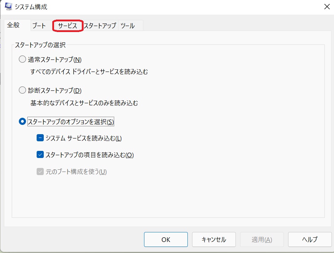Click the 適用(A) button
The height and width of the screenshot is (253, 334).
pos(262,239)
